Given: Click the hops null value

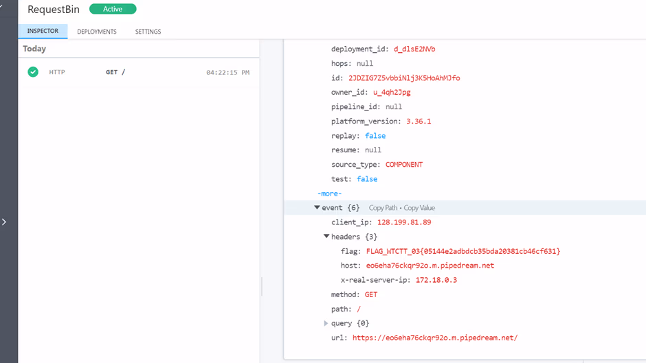Looking at the screenshot, I should pos(365,63).
